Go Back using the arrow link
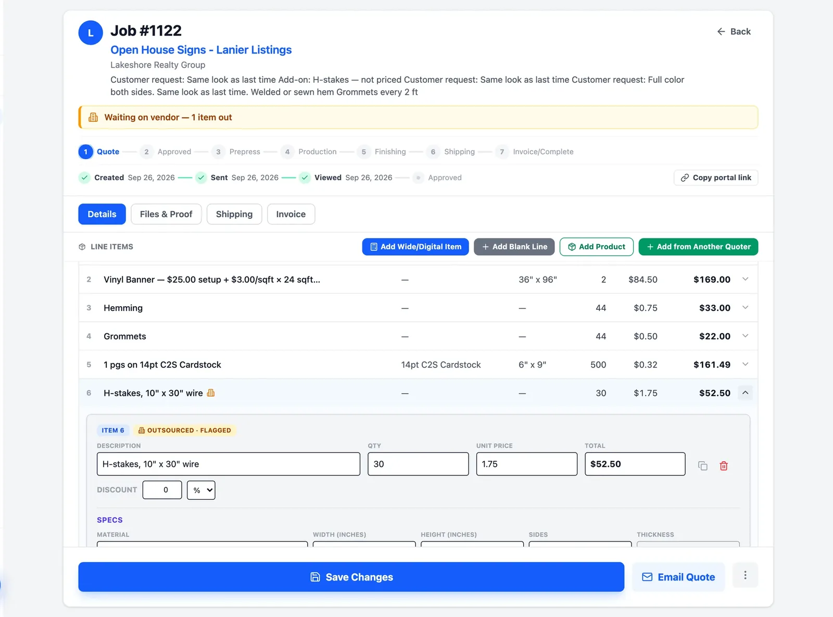Screen dimensions: 833x617 coord(734,32)
